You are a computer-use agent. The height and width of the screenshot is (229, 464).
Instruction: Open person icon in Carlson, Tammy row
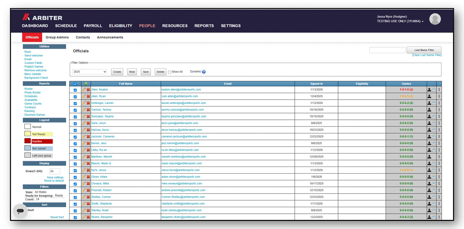pyautogui.click(x=429, y=110)
